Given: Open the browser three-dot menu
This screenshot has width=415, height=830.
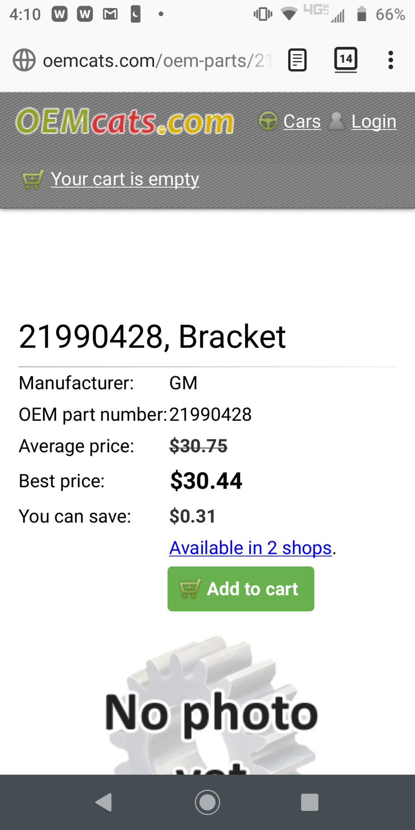Looking at the screenshot, I should [x=390, y=60].
